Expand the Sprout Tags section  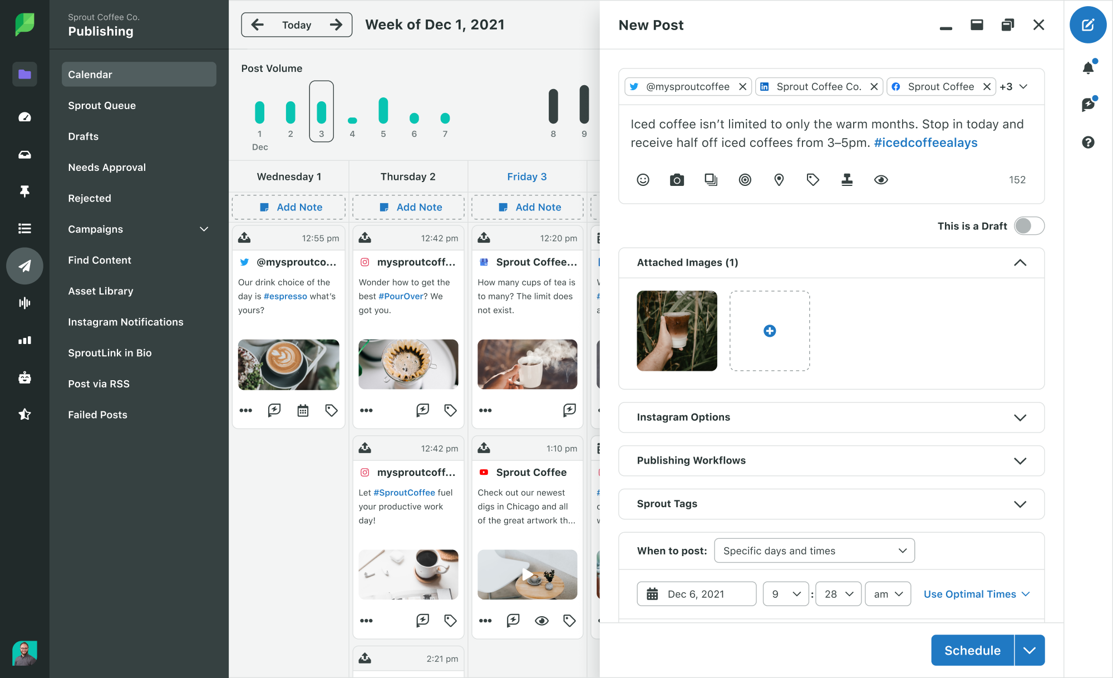(x=1020, y=503)
